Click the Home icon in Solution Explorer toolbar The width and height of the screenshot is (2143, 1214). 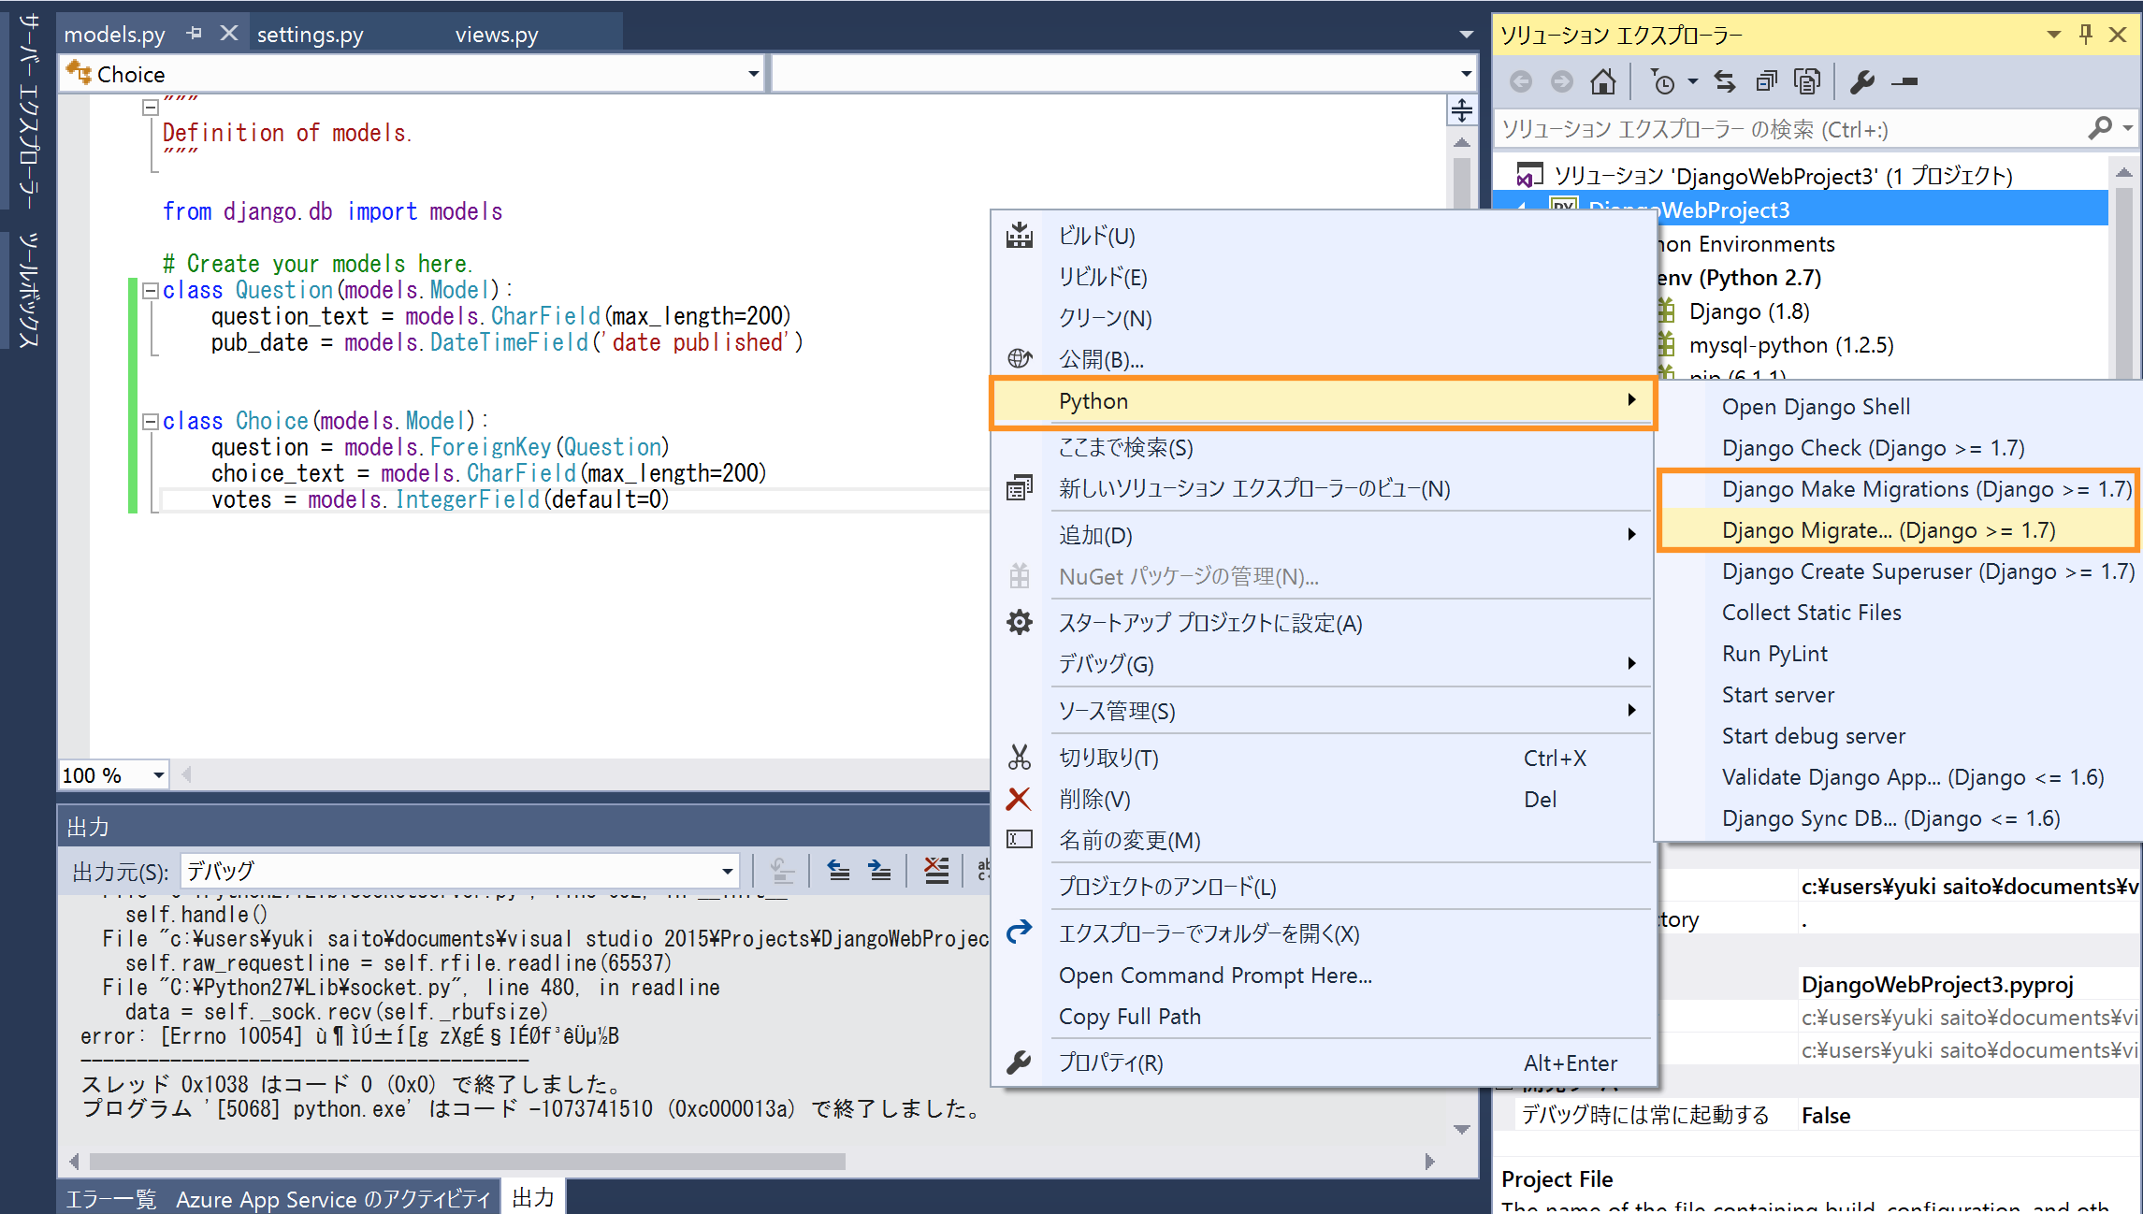click(x=1602, y=82)
